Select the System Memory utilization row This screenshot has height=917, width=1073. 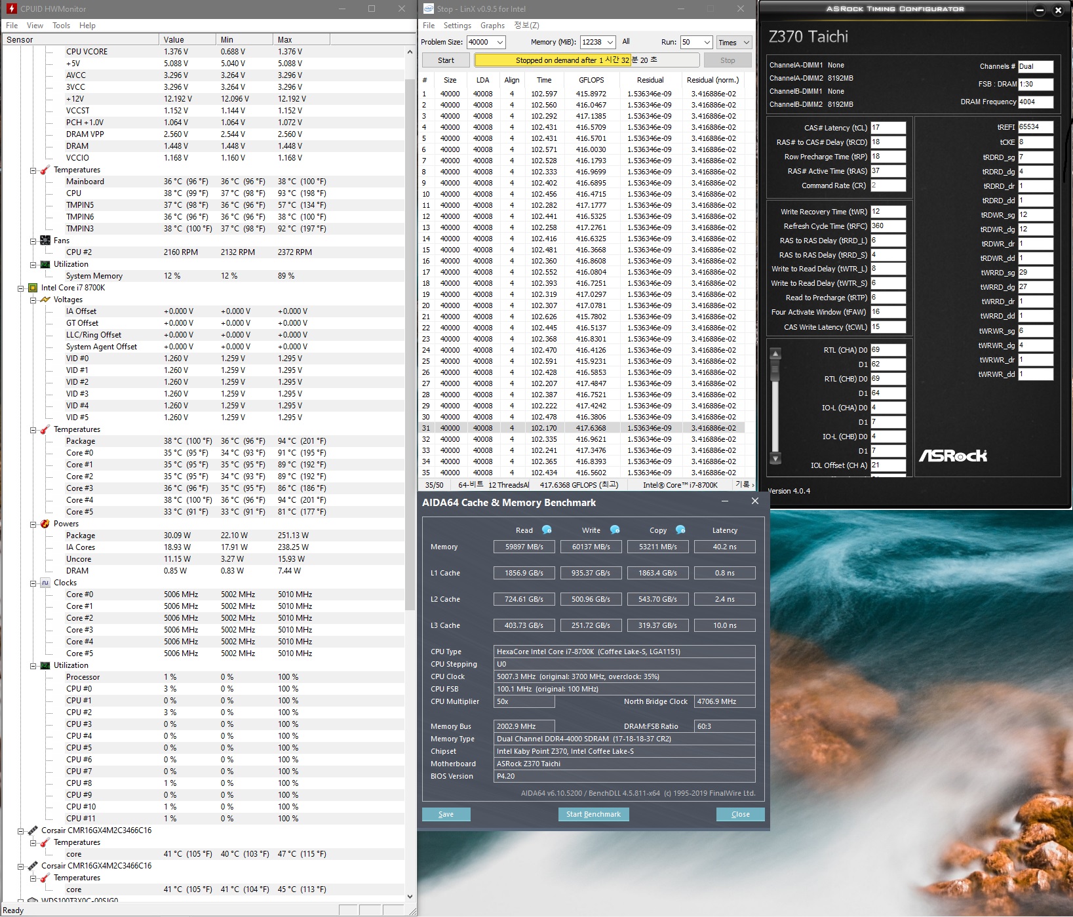[x=203, y=276]
